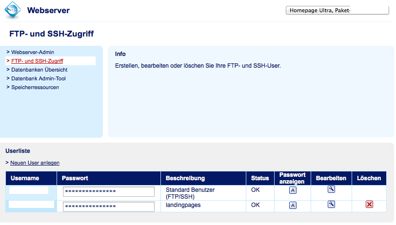Click the Status column header
Screen dimensions: 396x225
point(260,178)
